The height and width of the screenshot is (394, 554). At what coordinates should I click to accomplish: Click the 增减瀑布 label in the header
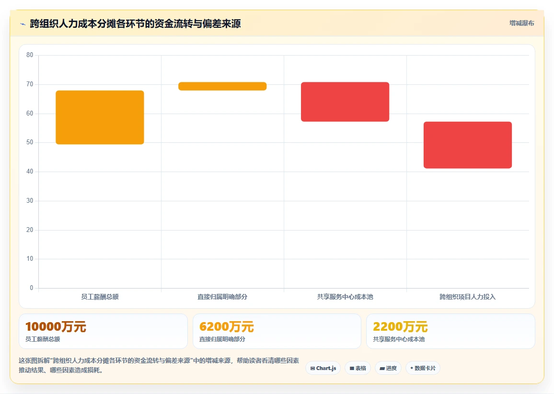(521, 23)
